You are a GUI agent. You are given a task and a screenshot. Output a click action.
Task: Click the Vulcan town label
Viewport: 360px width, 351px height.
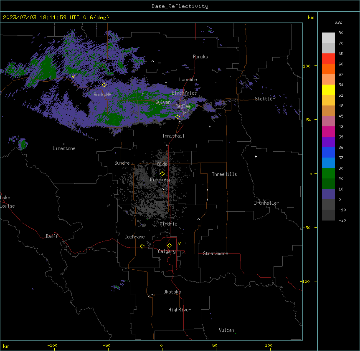[x=226, y=330]
